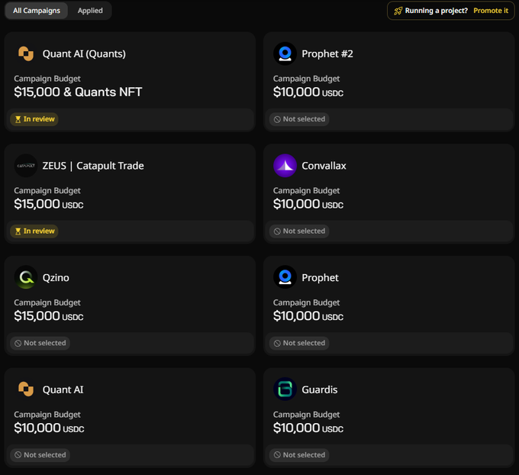Click the Guardis green logo icon
The image size is (519, 475).
tap(285, 389)
